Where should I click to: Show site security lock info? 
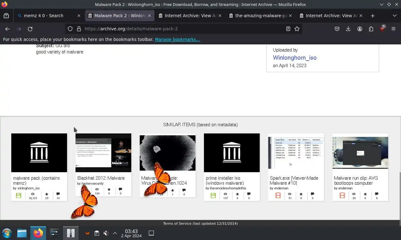coord(79,29)
